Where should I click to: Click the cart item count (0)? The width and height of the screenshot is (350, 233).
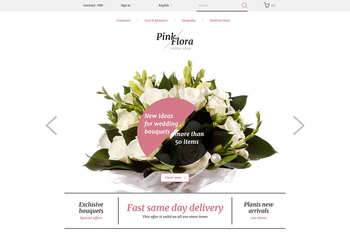pyautogui.click(x=273, y=5)
